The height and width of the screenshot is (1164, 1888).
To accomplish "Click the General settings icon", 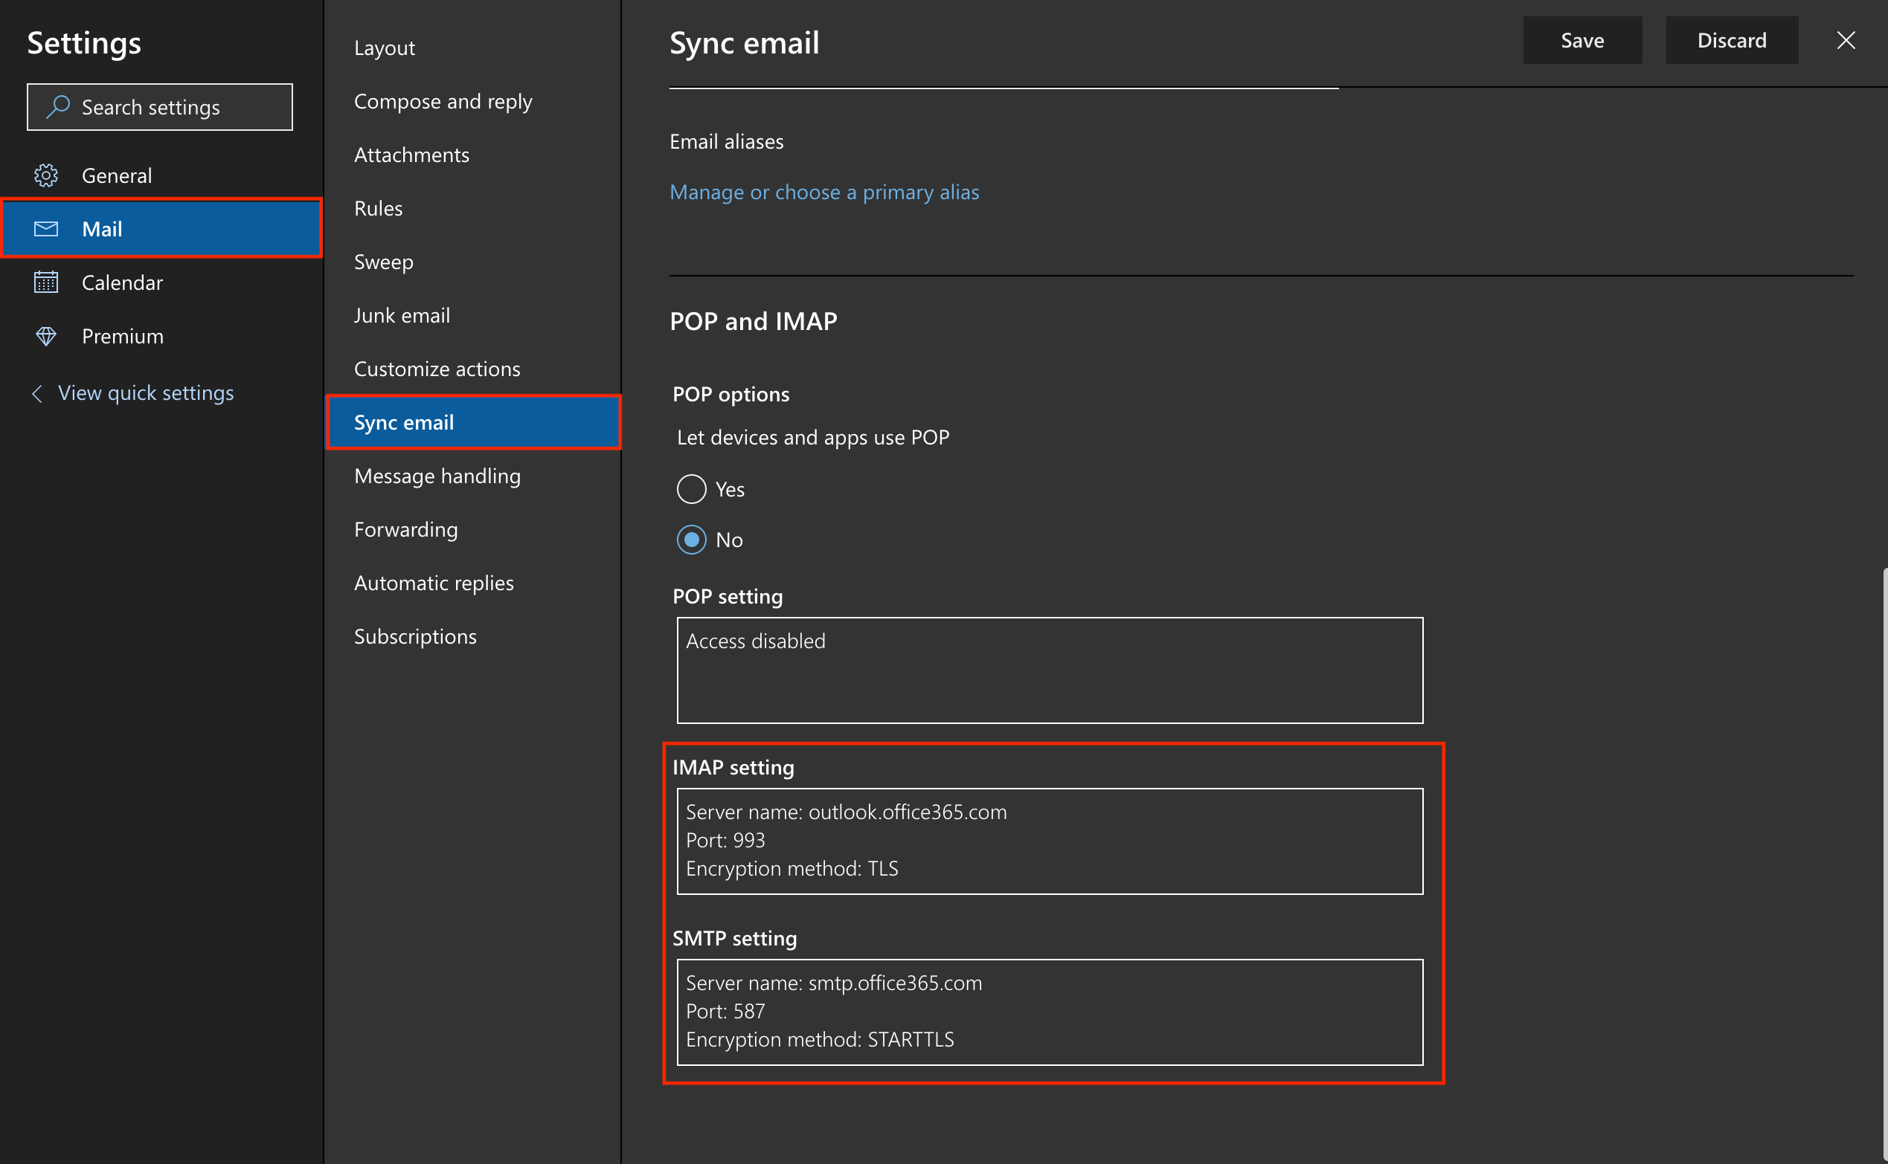I will coord(45,174).
